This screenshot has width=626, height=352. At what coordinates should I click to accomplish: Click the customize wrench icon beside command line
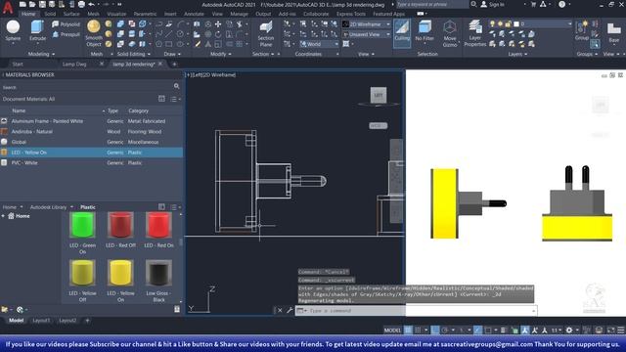pos(290,310)
